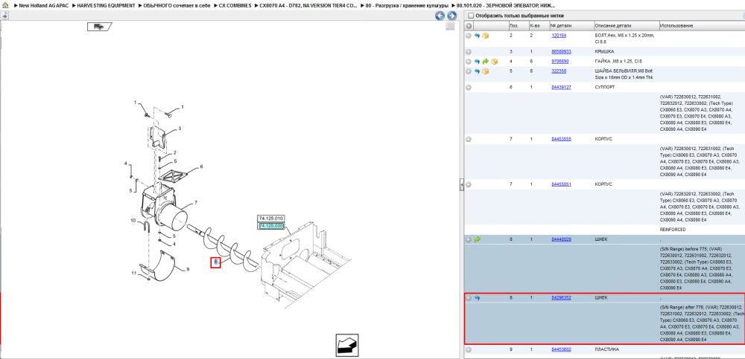Add part 84296352 using its circle icon
745x359 pixels.
pos(469,298)
